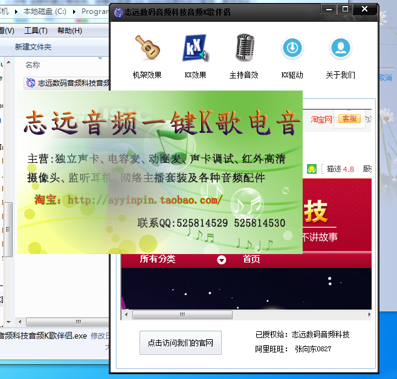Click the web panel scroll-left arrow

coord(127,315)
